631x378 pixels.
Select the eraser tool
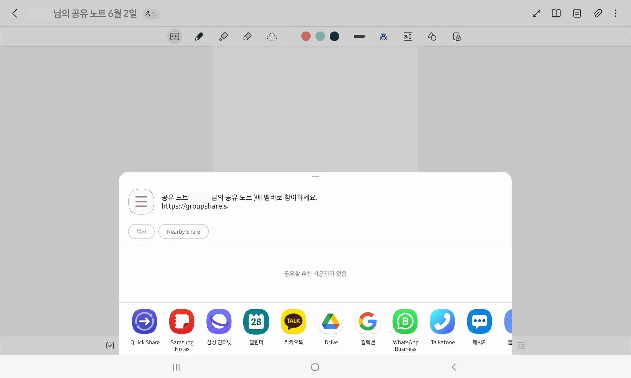point(247,37)
